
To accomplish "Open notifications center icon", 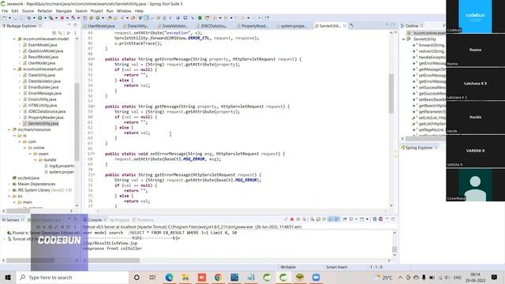I will (x=494, y=277).
